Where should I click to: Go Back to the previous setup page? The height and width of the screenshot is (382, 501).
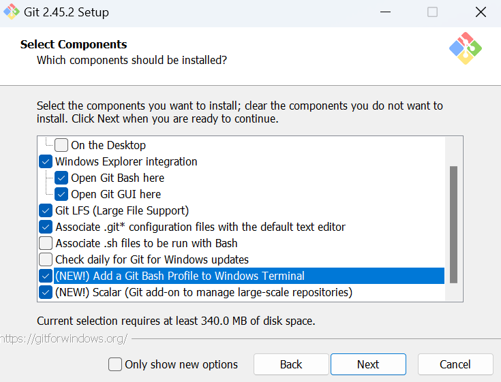coord(291,364)
